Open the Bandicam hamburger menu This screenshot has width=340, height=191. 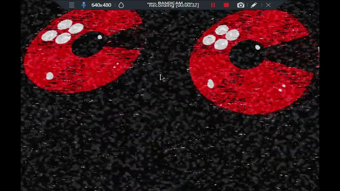tap(71, 5)
